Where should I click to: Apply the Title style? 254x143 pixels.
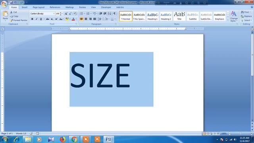pyautogui.click(x=179, y=16)
